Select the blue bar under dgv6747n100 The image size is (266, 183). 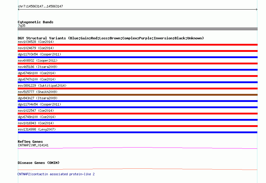click(137, 82)
